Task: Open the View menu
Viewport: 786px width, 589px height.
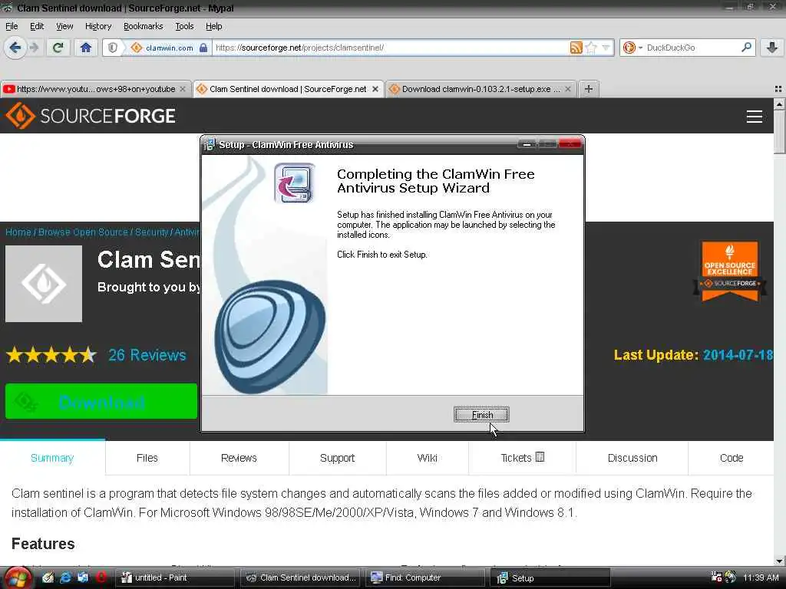Action: (64, 26)
